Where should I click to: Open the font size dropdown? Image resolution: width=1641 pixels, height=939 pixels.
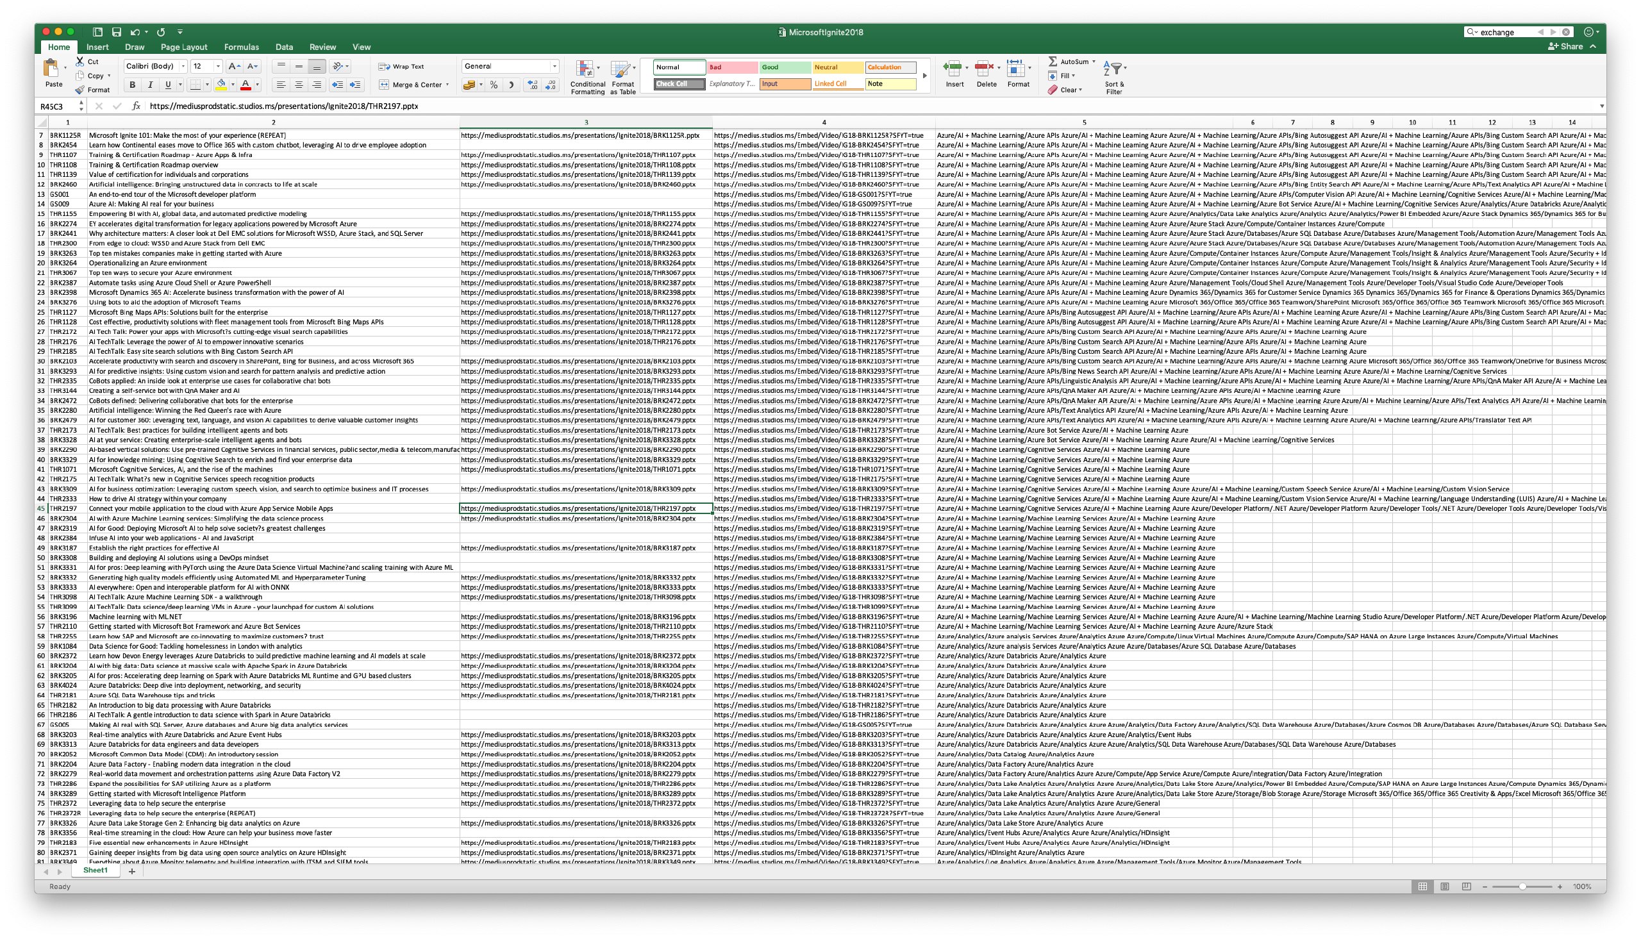[x=218, y=66]
